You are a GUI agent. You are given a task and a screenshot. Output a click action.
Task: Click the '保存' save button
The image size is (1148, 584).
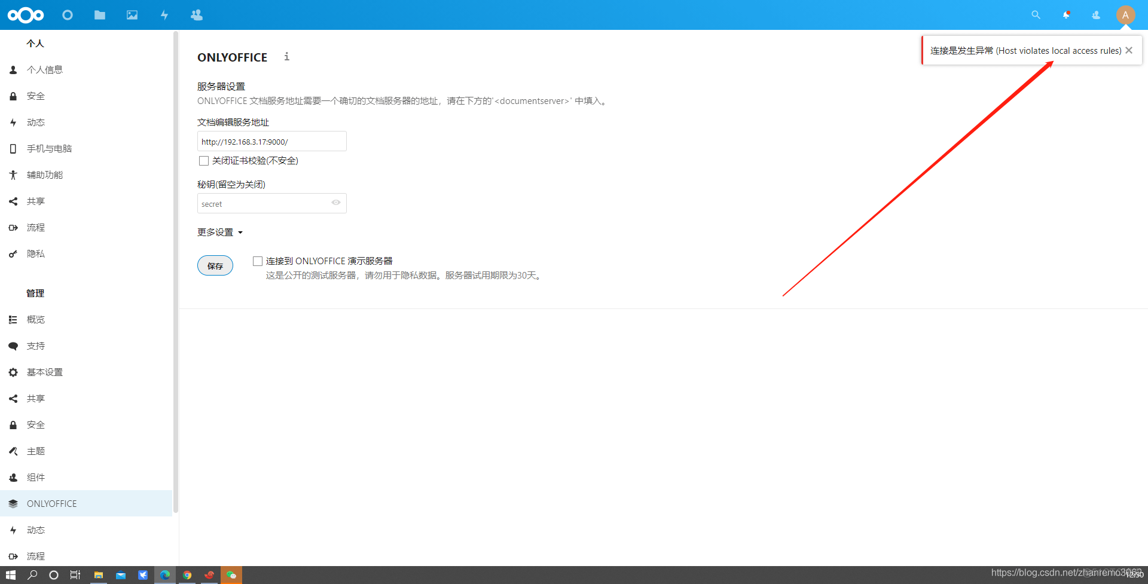coord(215,265)
